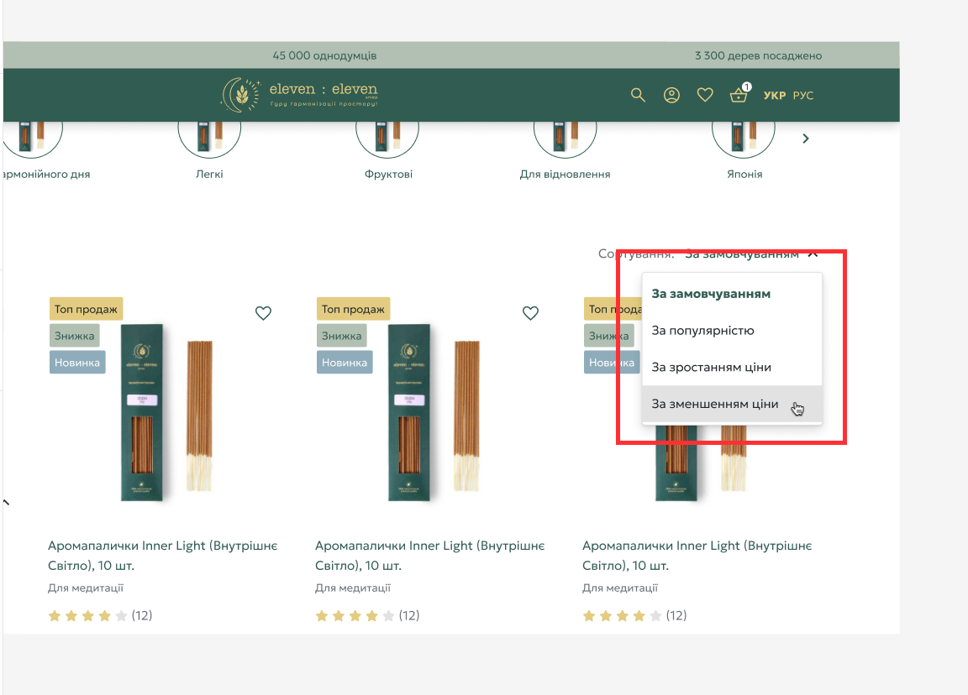Open second product title Аромапалички Inner Light
This screenshot has width=968, height=695.
coord(430,556)
